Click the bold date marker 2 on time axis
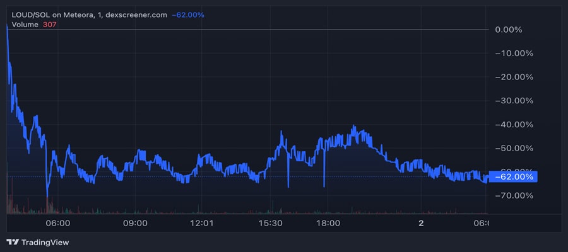This screenshot has width=568, height=252. (421, 224)
